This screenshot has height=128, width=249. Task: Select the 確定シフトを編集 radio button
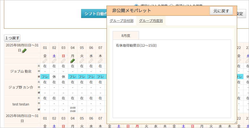point(137,5)
